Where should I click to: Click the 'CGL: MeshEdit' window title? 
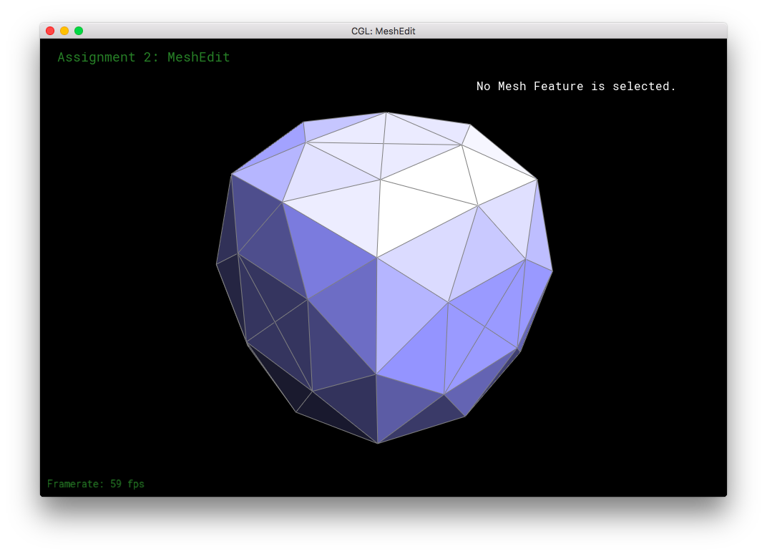[383, 31]
